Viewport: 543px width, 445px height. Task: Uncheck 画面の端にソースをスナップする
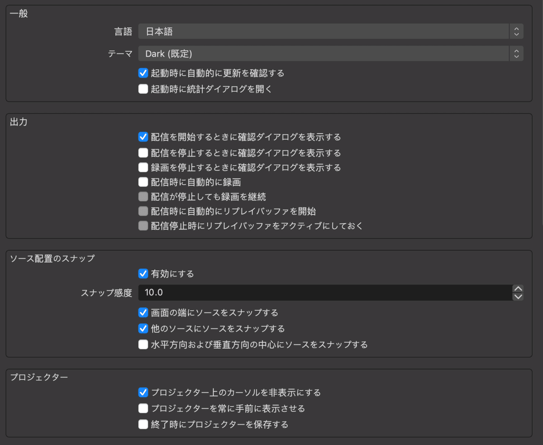point(143,313)
